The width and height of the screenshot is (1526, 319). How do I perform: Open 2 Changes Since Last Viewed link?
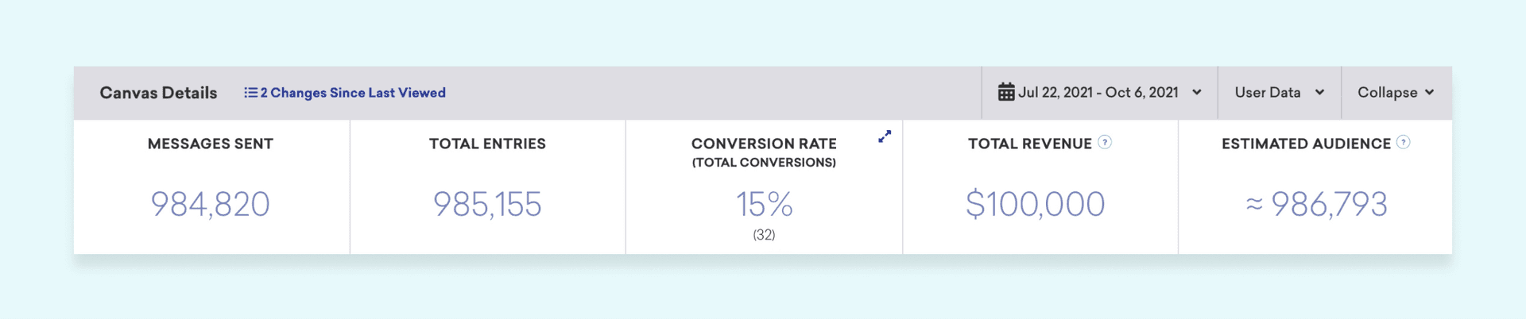pos(353,93)
